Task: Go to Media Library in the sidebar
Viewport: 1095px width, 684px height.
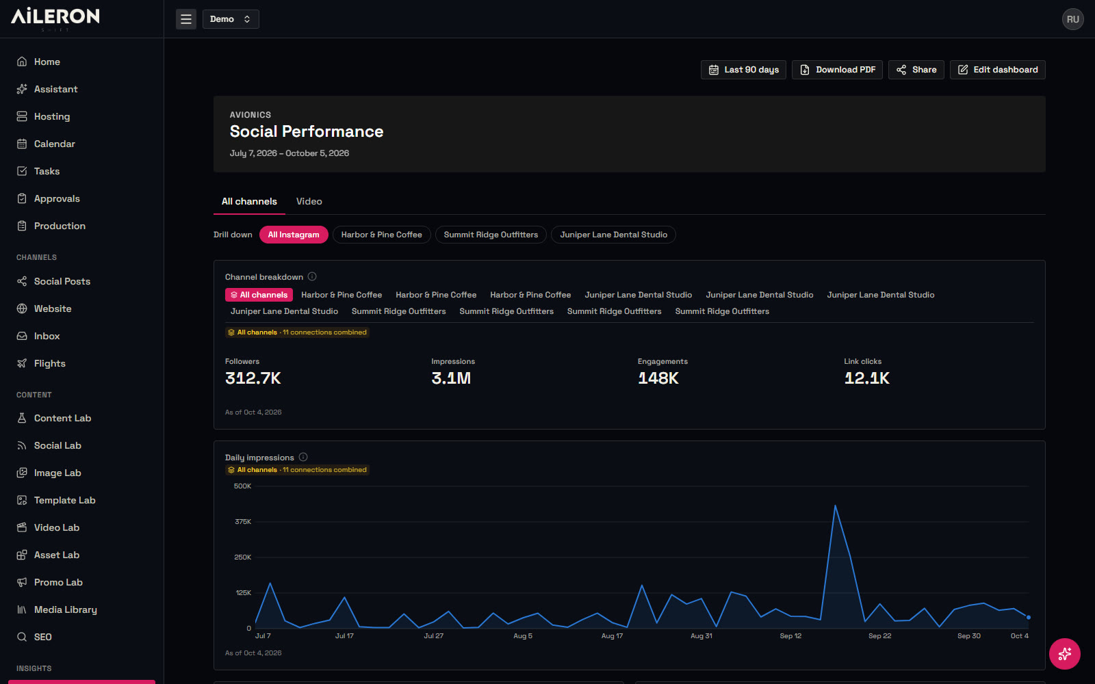Action: tap(81, 609)
